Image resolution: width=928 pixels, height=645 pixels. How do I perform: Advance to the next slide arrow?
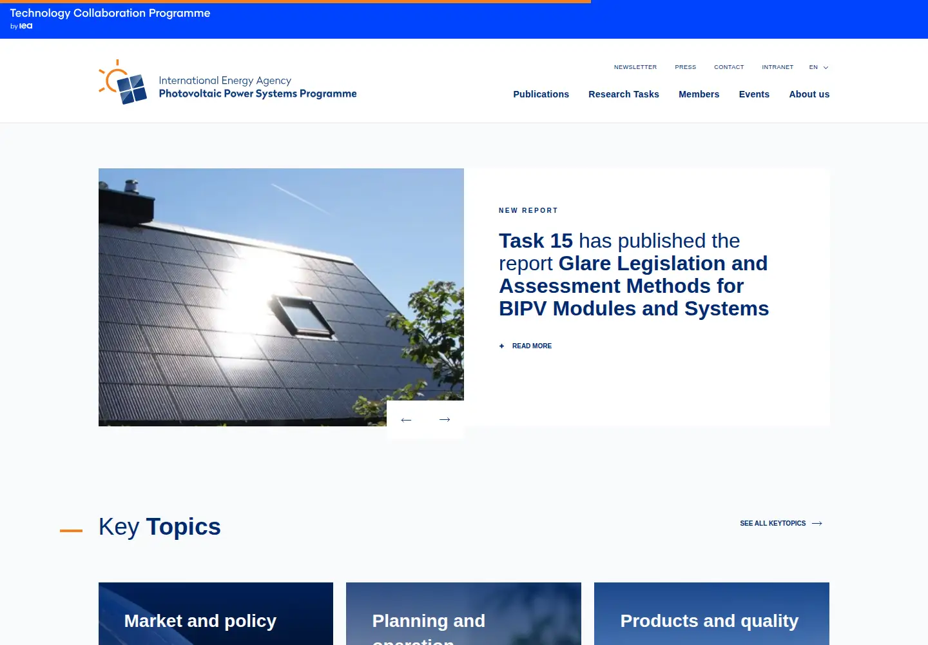(x=445, y=420)
